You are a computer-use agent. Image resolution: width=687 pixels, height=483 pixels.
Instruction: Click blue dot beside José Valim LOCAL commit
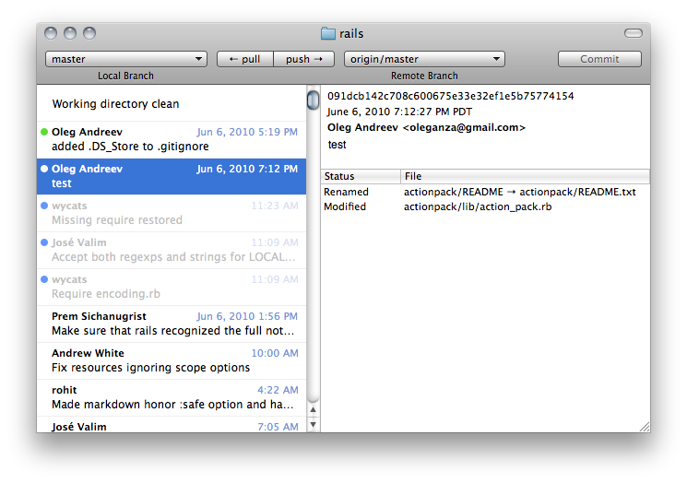click(44, 242)
